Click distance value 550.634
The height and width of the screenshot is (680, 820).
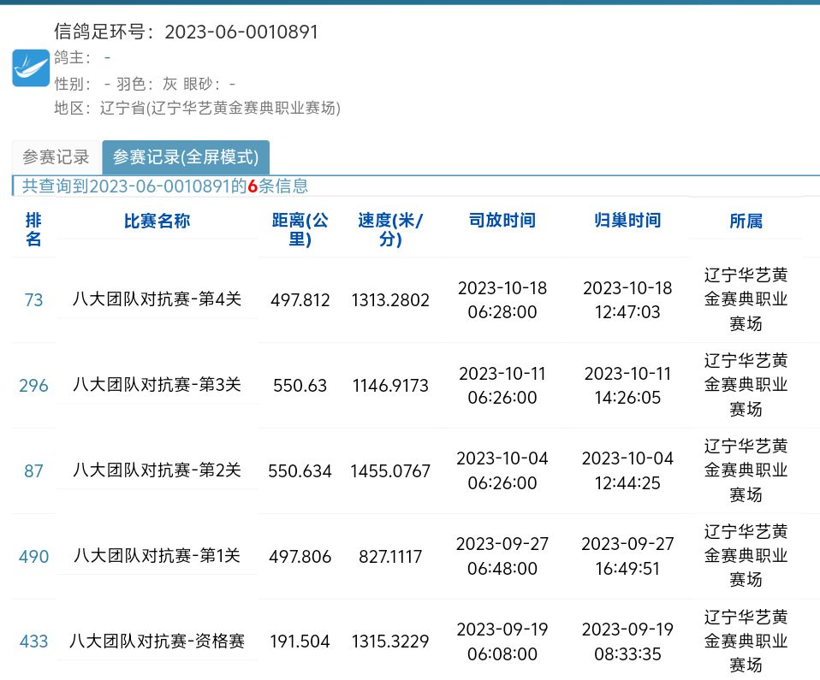300,471
